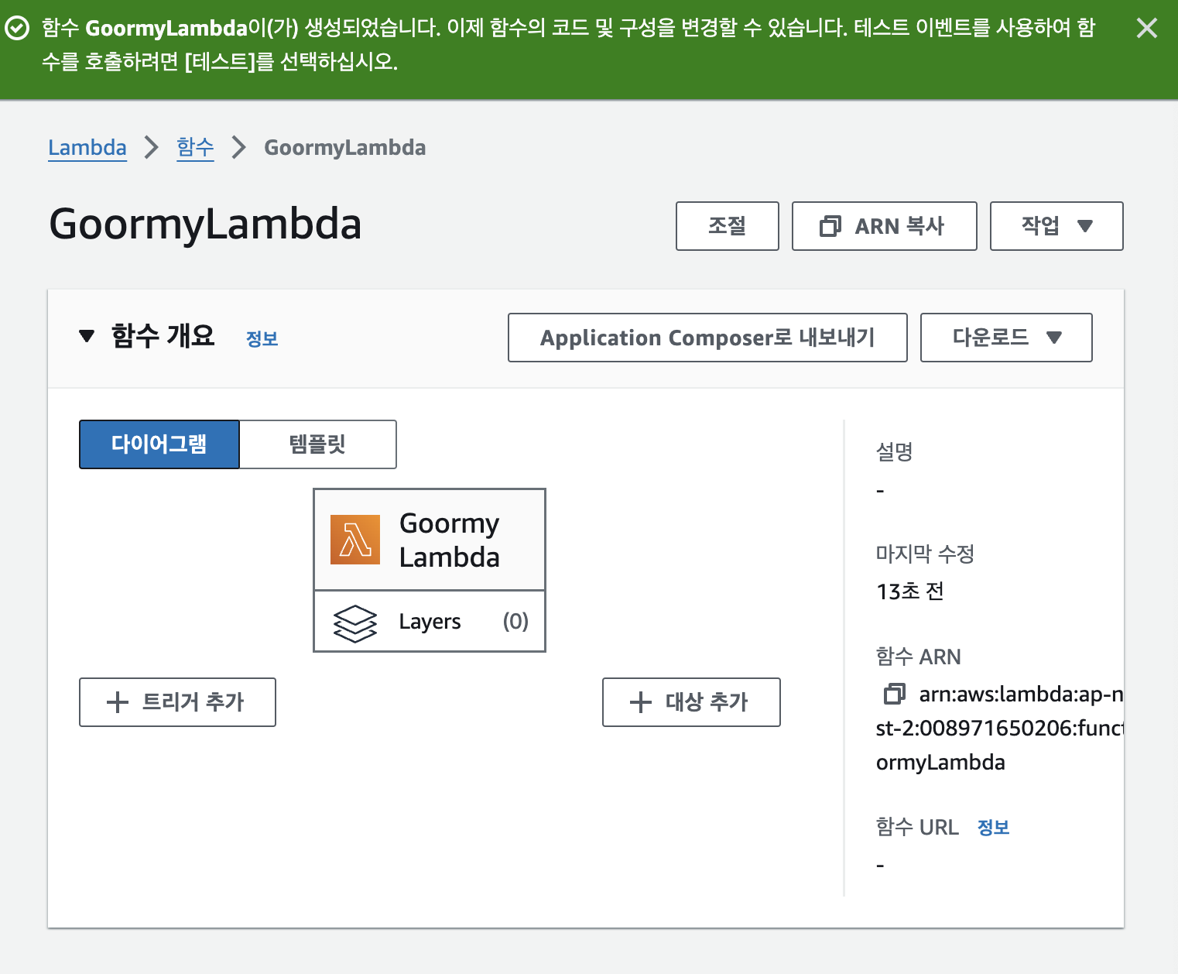
Task: Click the copy icon in ARN 복사 button
Action: click(830, 226)
